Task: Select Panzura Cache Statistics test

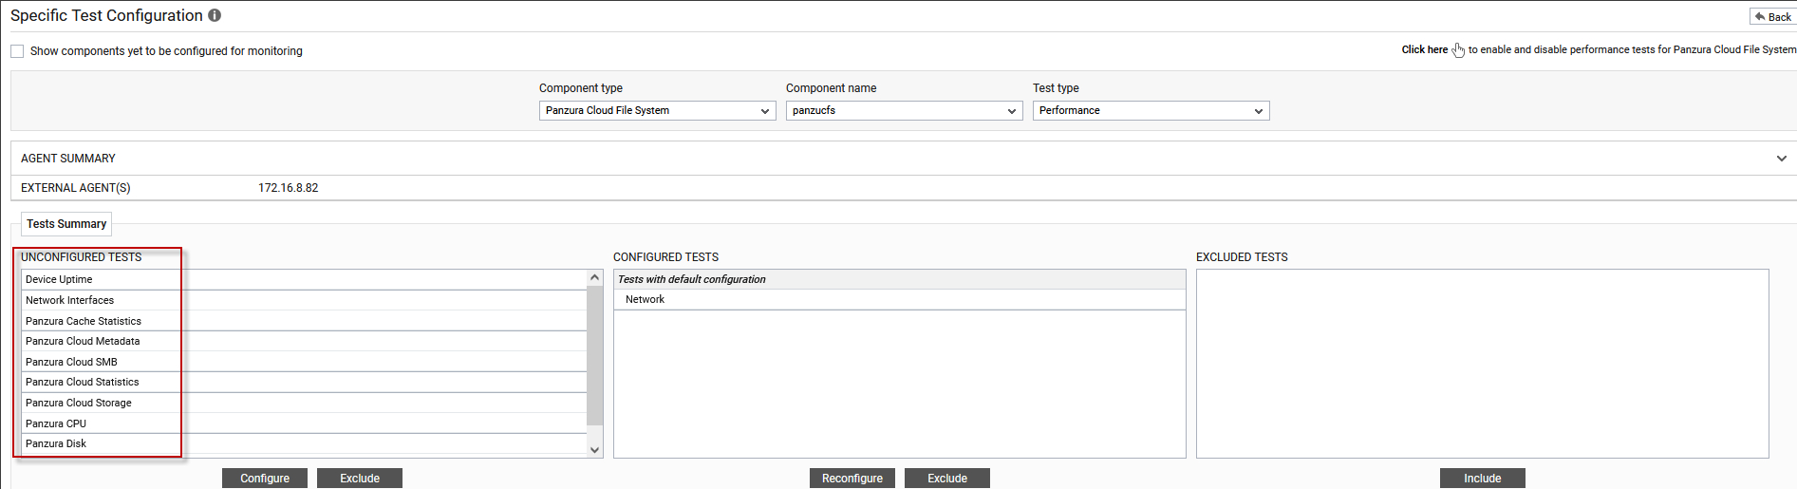Action: [x=304, y=321]
